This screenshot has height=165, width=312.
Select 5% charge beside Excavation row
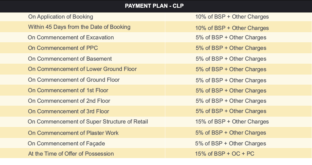tap(231, 37)
